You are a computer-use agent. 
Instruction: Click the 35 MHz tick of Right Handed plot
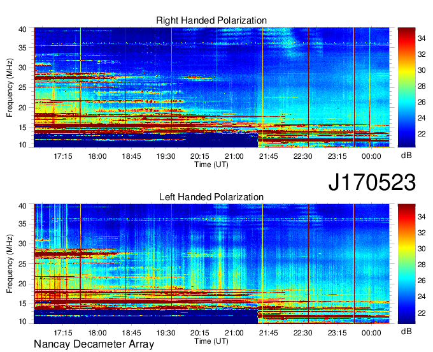coord(23,48)
